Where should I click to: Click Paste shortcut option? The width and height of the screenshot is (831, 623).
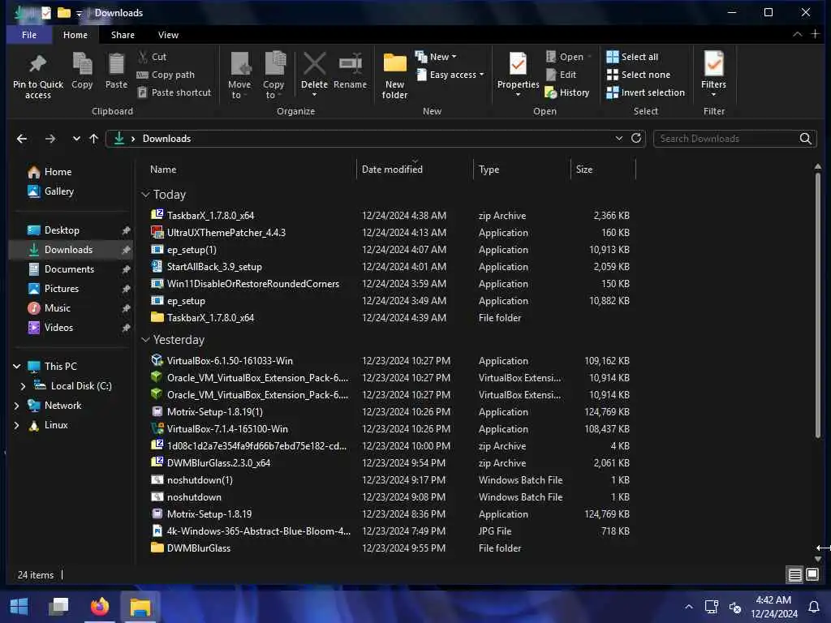click(174, 92)
